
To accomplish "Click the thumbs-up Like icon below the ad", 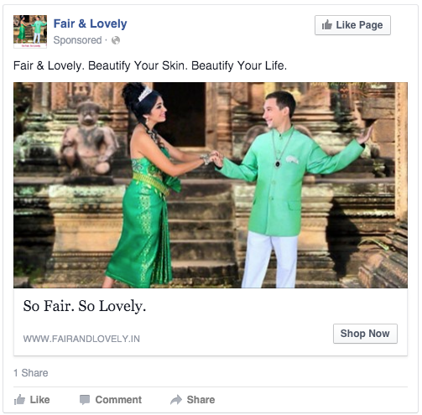I will 19,399.
